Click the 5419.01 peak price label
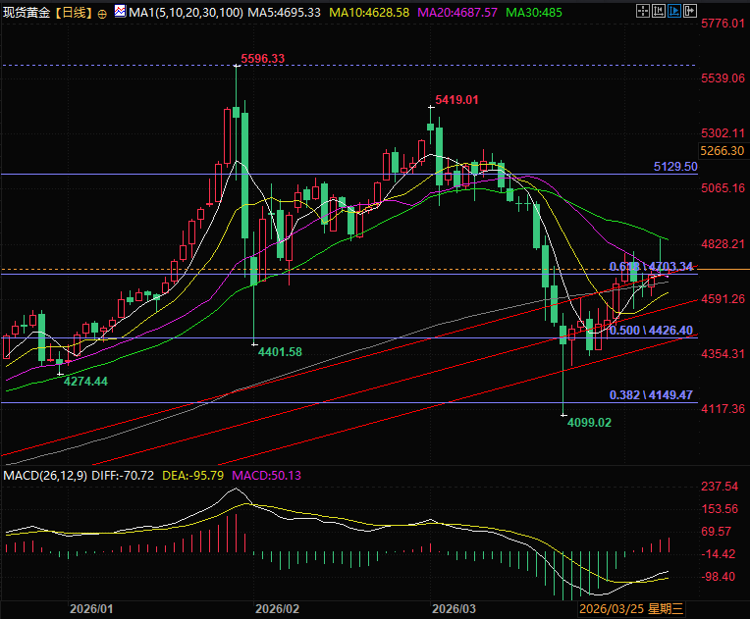Image resolution: width=750 pixels, height=619 pixels. [456, 100]
